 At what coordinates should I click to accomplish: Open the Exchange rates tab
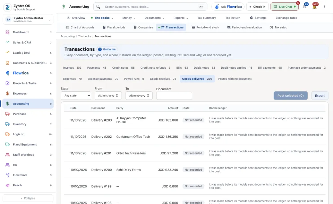coord(286,18)
